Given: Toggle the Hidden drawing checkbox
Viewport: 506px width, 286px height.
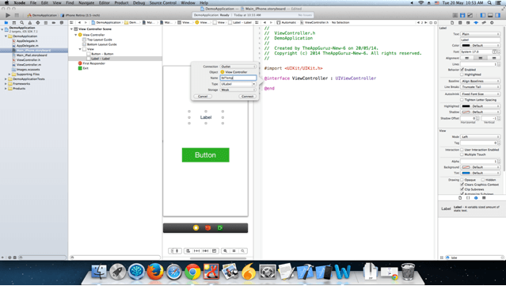Looking at the screenshot, I should point(483,180).
